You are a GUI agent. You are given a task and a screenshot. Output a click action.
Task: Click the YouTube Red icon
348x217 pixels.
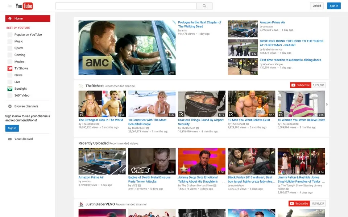pyautogui.click(x=10, y=139)
